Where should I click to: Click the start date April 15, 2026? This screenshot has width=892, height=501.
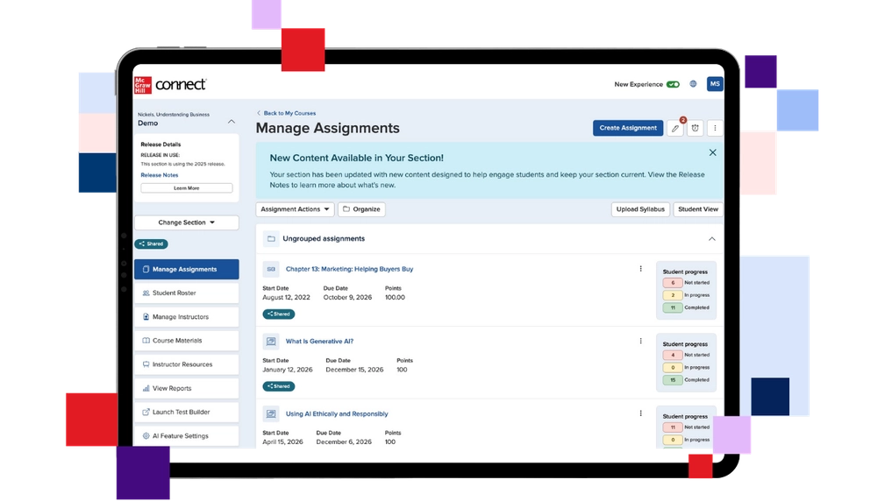[x=282, y=442]
